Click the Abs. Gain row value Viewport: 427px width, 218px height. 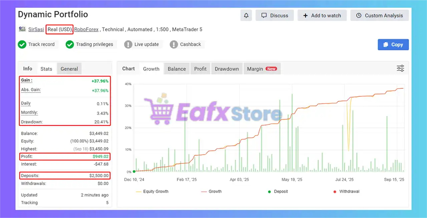pyautogui.click(x=100, y=91)
